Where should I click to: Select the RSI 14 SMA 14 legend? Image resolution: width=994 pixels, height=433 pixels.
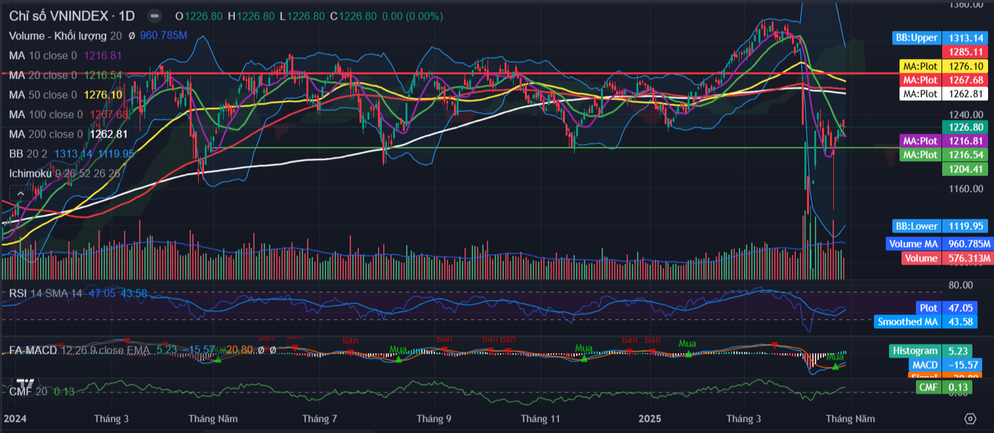coord(46,293)
